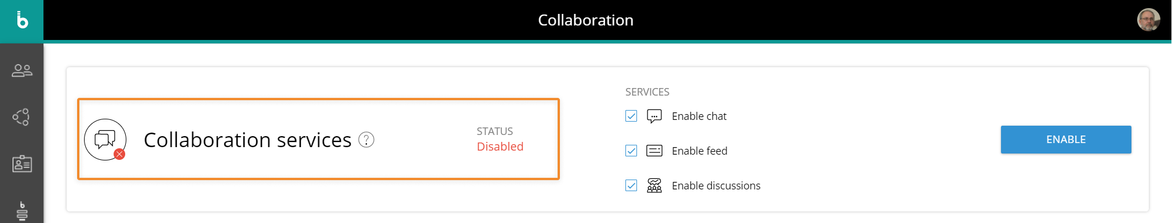This screenshot has width=1172, height=223.
Task: Click the Collaboration services chat bubbles icon
Action: pos(105,140)
